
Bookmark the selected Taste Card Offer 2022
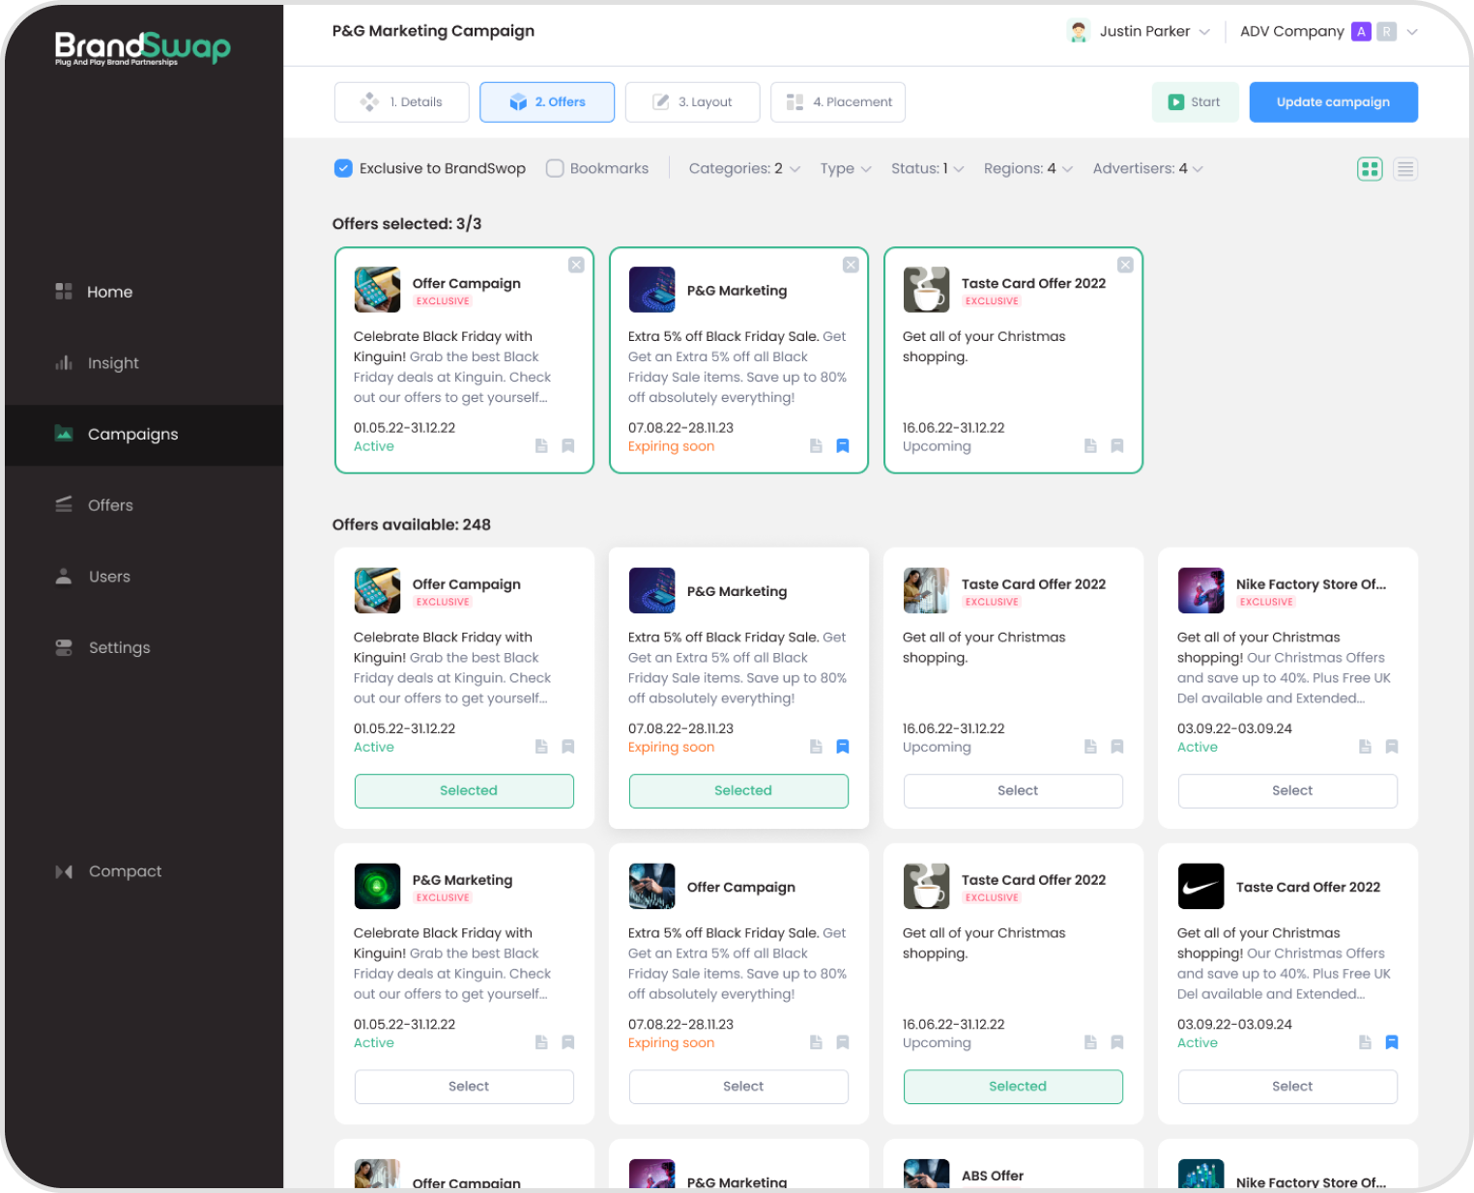click(1117, 446)
